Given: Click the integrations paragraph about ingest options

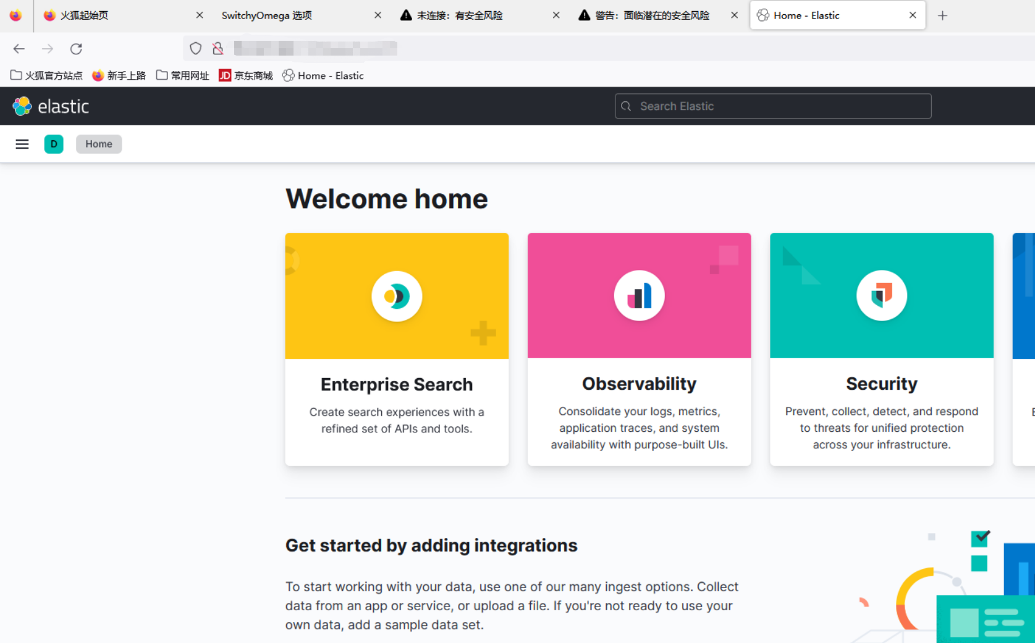Looking at the screenshot, I should point(512,605).
